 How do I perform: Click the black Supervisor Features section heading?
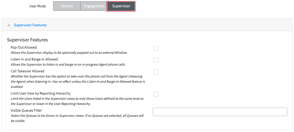point(27,40)
